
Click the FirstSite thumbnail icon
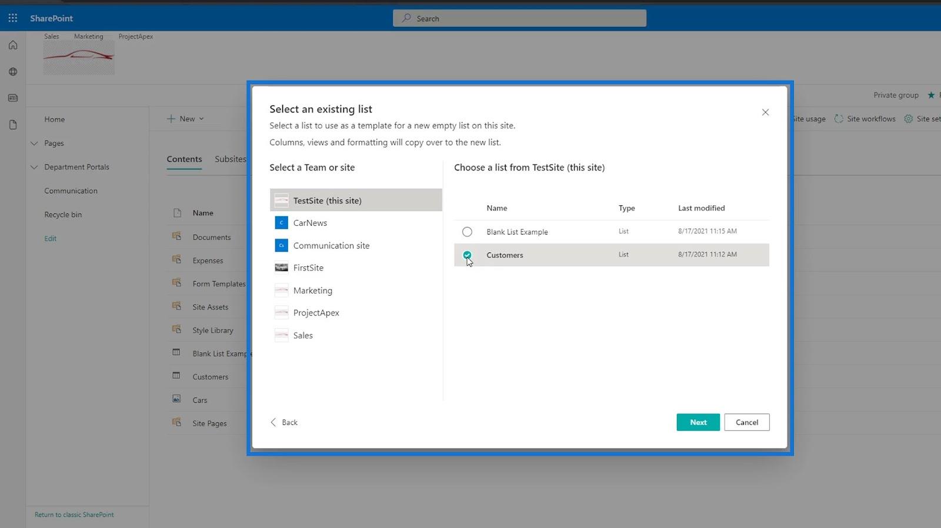(281, 268)
